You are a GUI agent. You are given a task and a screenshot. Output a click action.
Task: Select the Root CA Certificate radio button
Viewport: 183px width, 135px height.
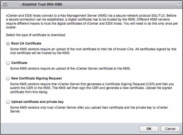point(8,44)
